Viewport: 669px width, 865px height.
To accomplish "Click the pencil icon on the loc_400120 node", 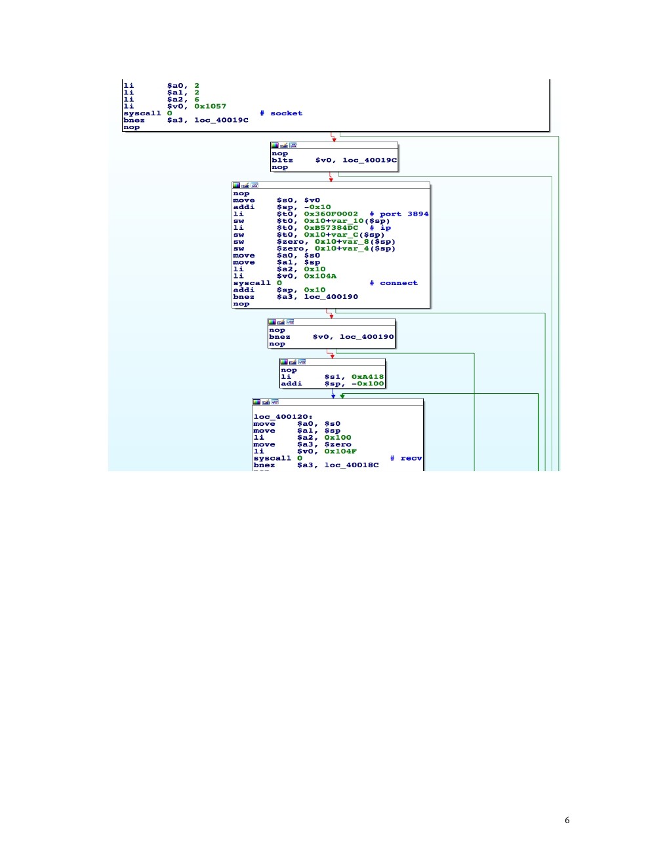I will coord(266,402).
